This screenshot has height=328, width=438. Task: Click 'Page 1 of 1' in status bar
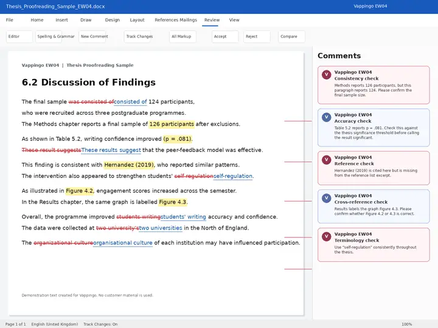[x=16, y=324]
